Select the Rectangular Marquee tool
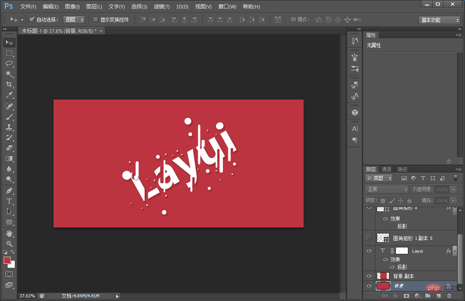 click(x=9, y=53)
